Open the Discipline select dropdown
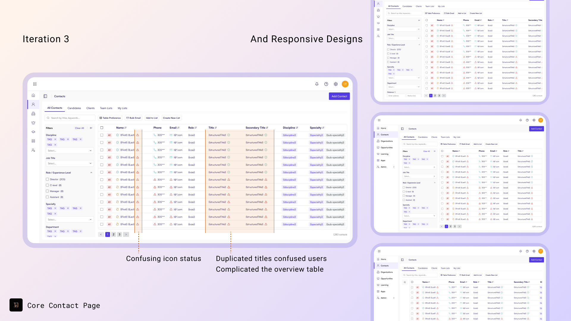This screenshot has width=571, height=321. click(70, 151)
